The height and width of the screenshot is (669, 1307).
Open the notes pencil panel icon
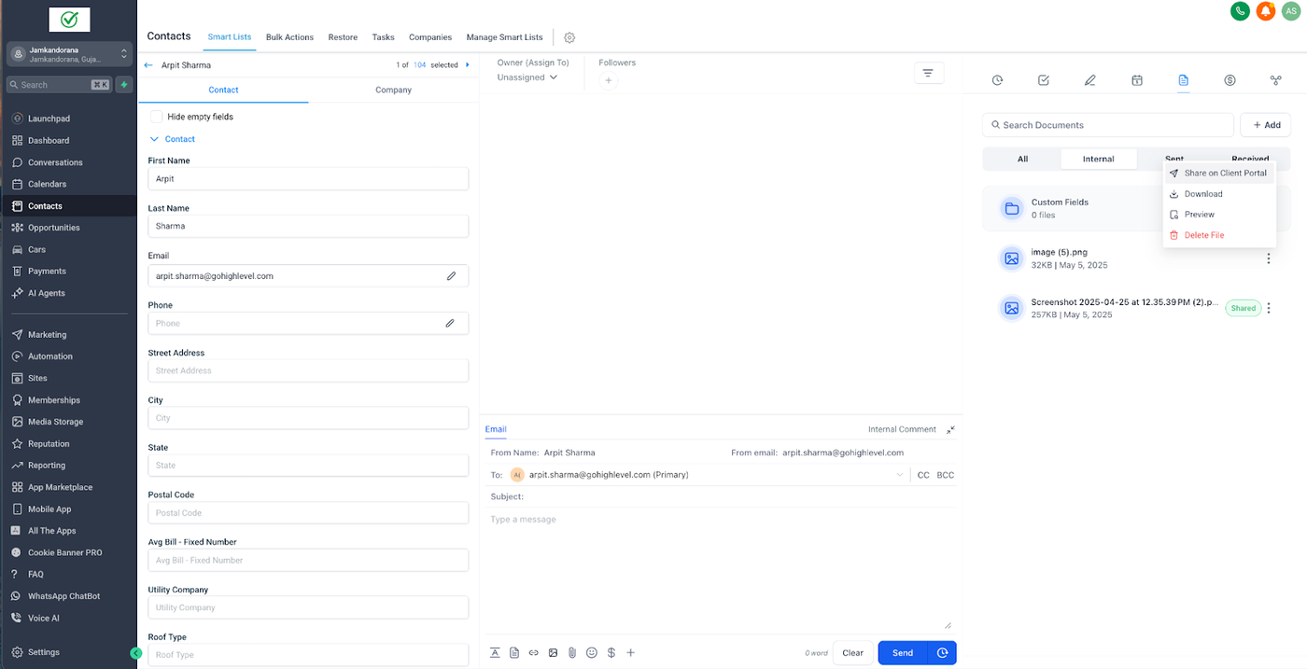click(1089, 80)
